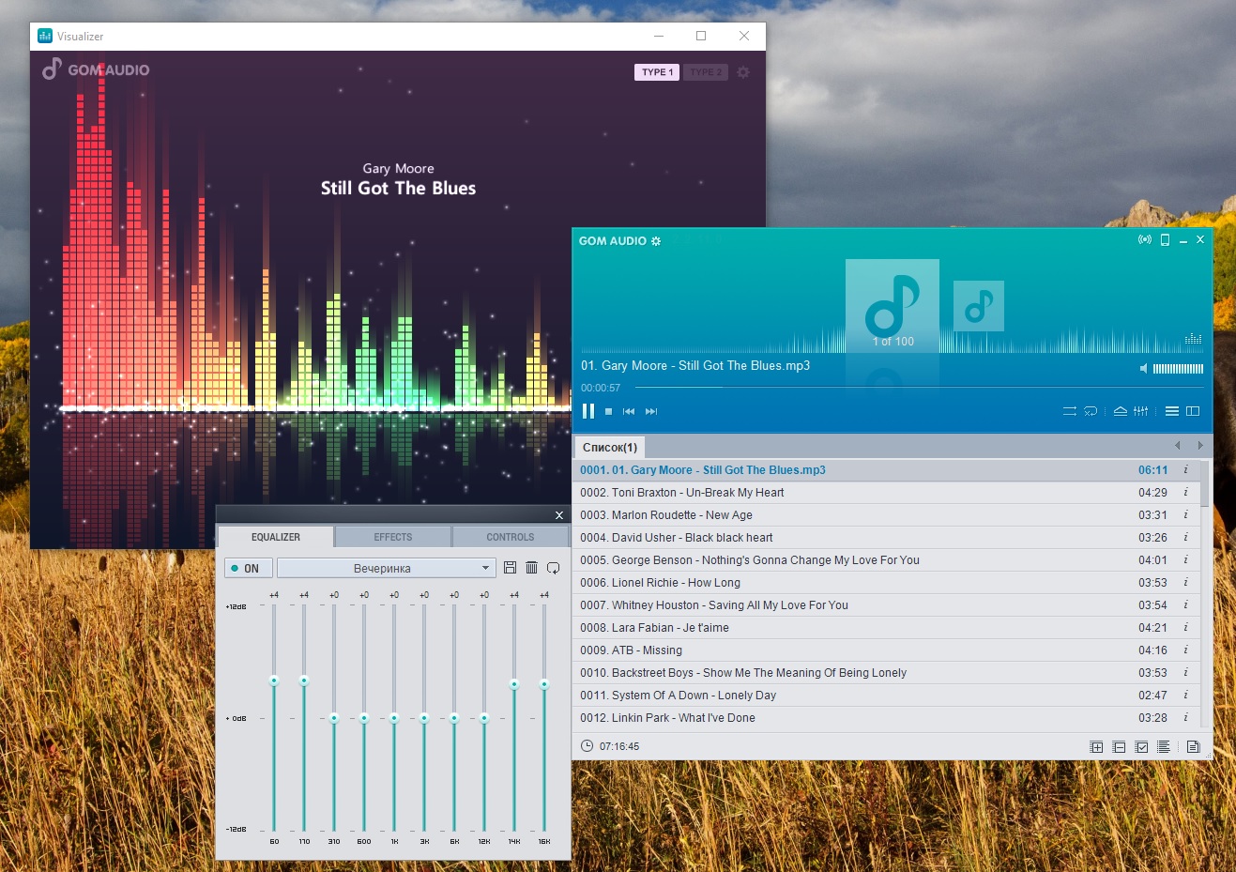Switch to the EFFECTS tab
This screenshot has width=1236, height=872.
tap(392, 537)
